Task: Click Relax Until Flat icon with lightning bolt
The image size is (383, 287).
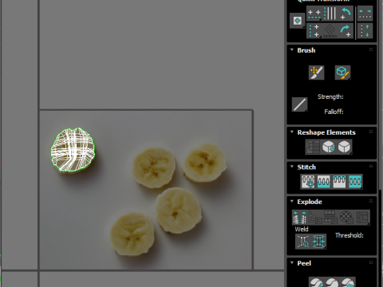Action: click(x=329, y=147)
